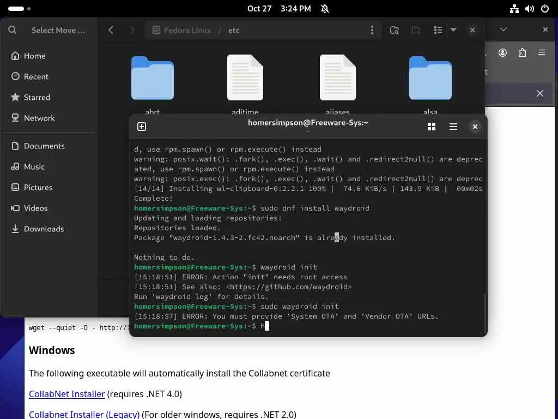Open Pictures in the Files sidebar
This screenshot has height=419, width=558.
50,188
